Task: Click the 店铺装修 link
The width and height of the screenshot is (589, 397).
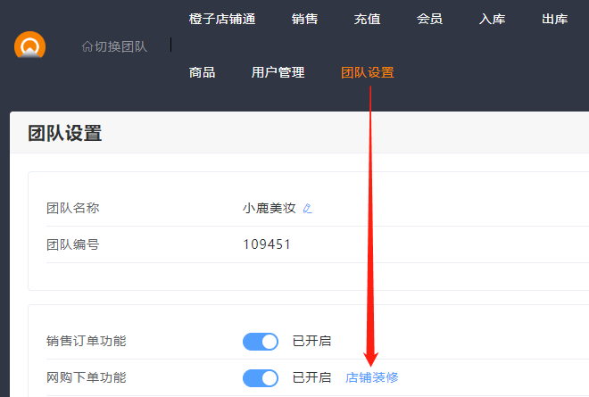Action: tap(372, 377)
